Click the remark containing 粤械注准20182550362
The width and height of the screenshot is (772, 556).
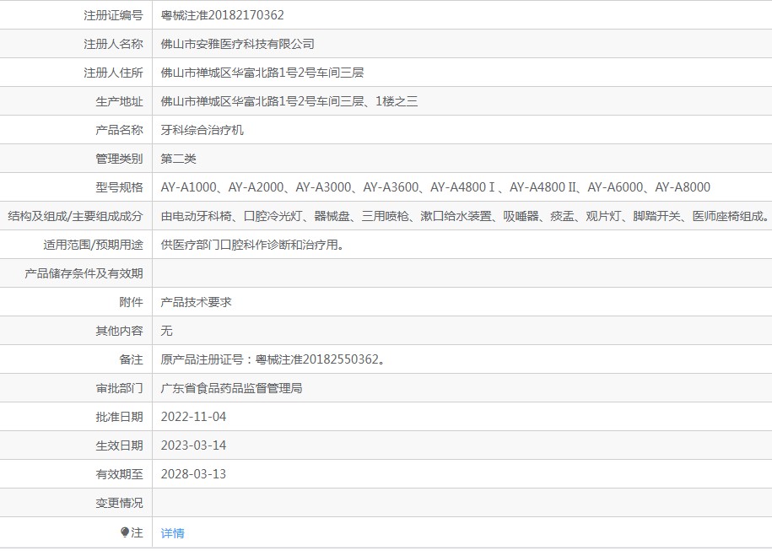273,359
